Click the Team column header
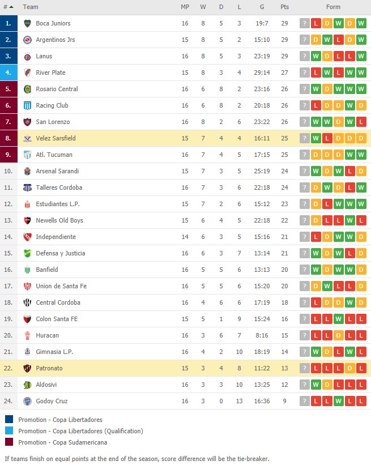371x465 pixels. tap(31, 7)
